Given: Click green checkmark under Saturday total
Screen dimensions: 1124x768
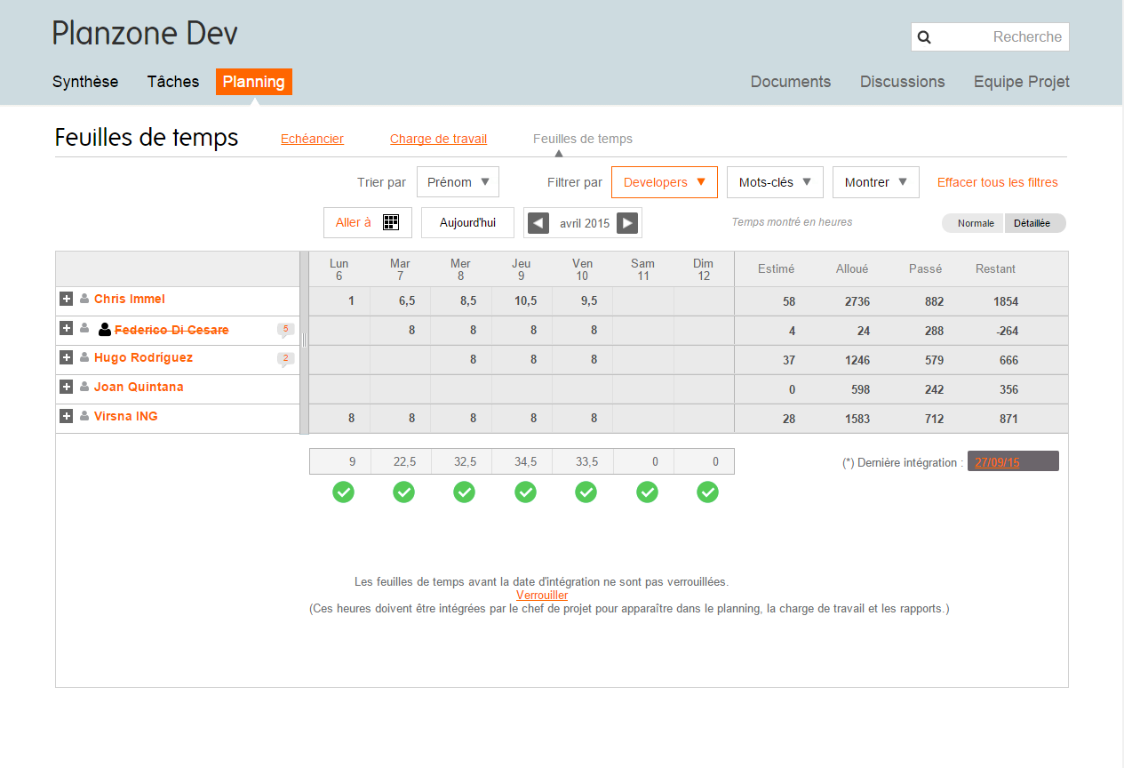Looking at the screenshot, I should (x=647, y=492).
